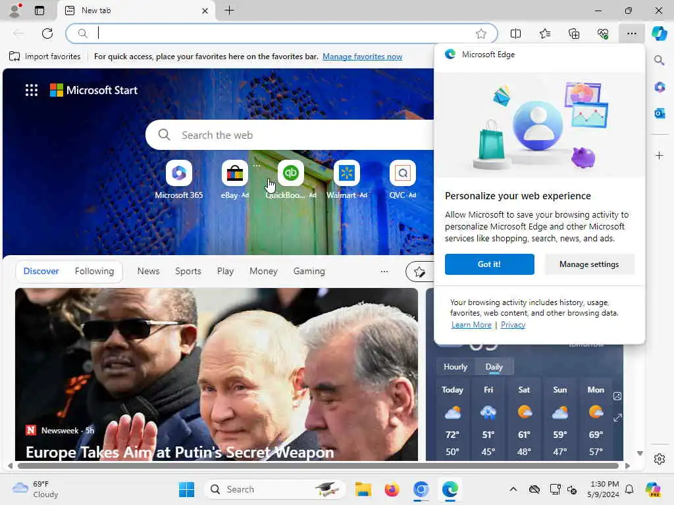Close the New tab tab
This screenshot has height=505, width=674.
(x=205, y=11)
